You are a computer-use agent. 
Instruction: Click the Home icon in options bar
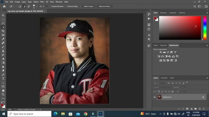coord(4,6)
